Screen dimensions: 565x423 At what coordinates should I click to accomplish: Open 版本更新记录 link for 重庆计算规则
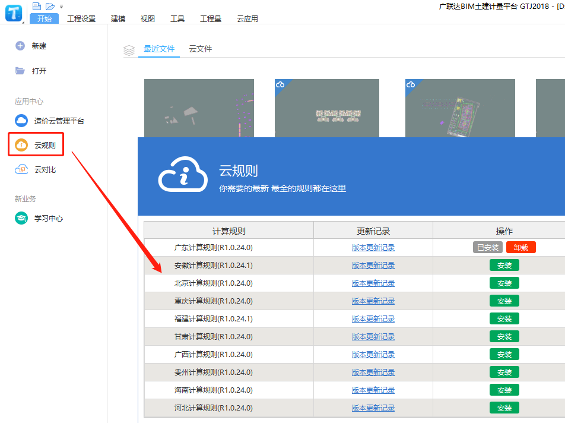click(x=373, y=301)
